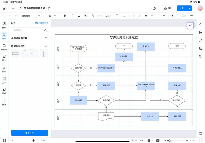Toggle bold text formatting

pos(65,16)
